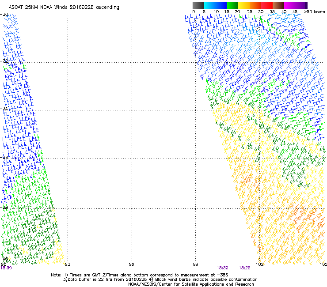Click the longitude label 102
Viewport: 327px width, 287px height.
(259, 264)
